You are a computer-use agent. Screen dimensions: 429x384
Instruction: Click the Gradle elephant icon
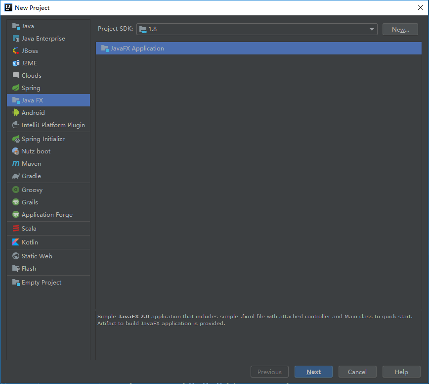coord(16,176)
